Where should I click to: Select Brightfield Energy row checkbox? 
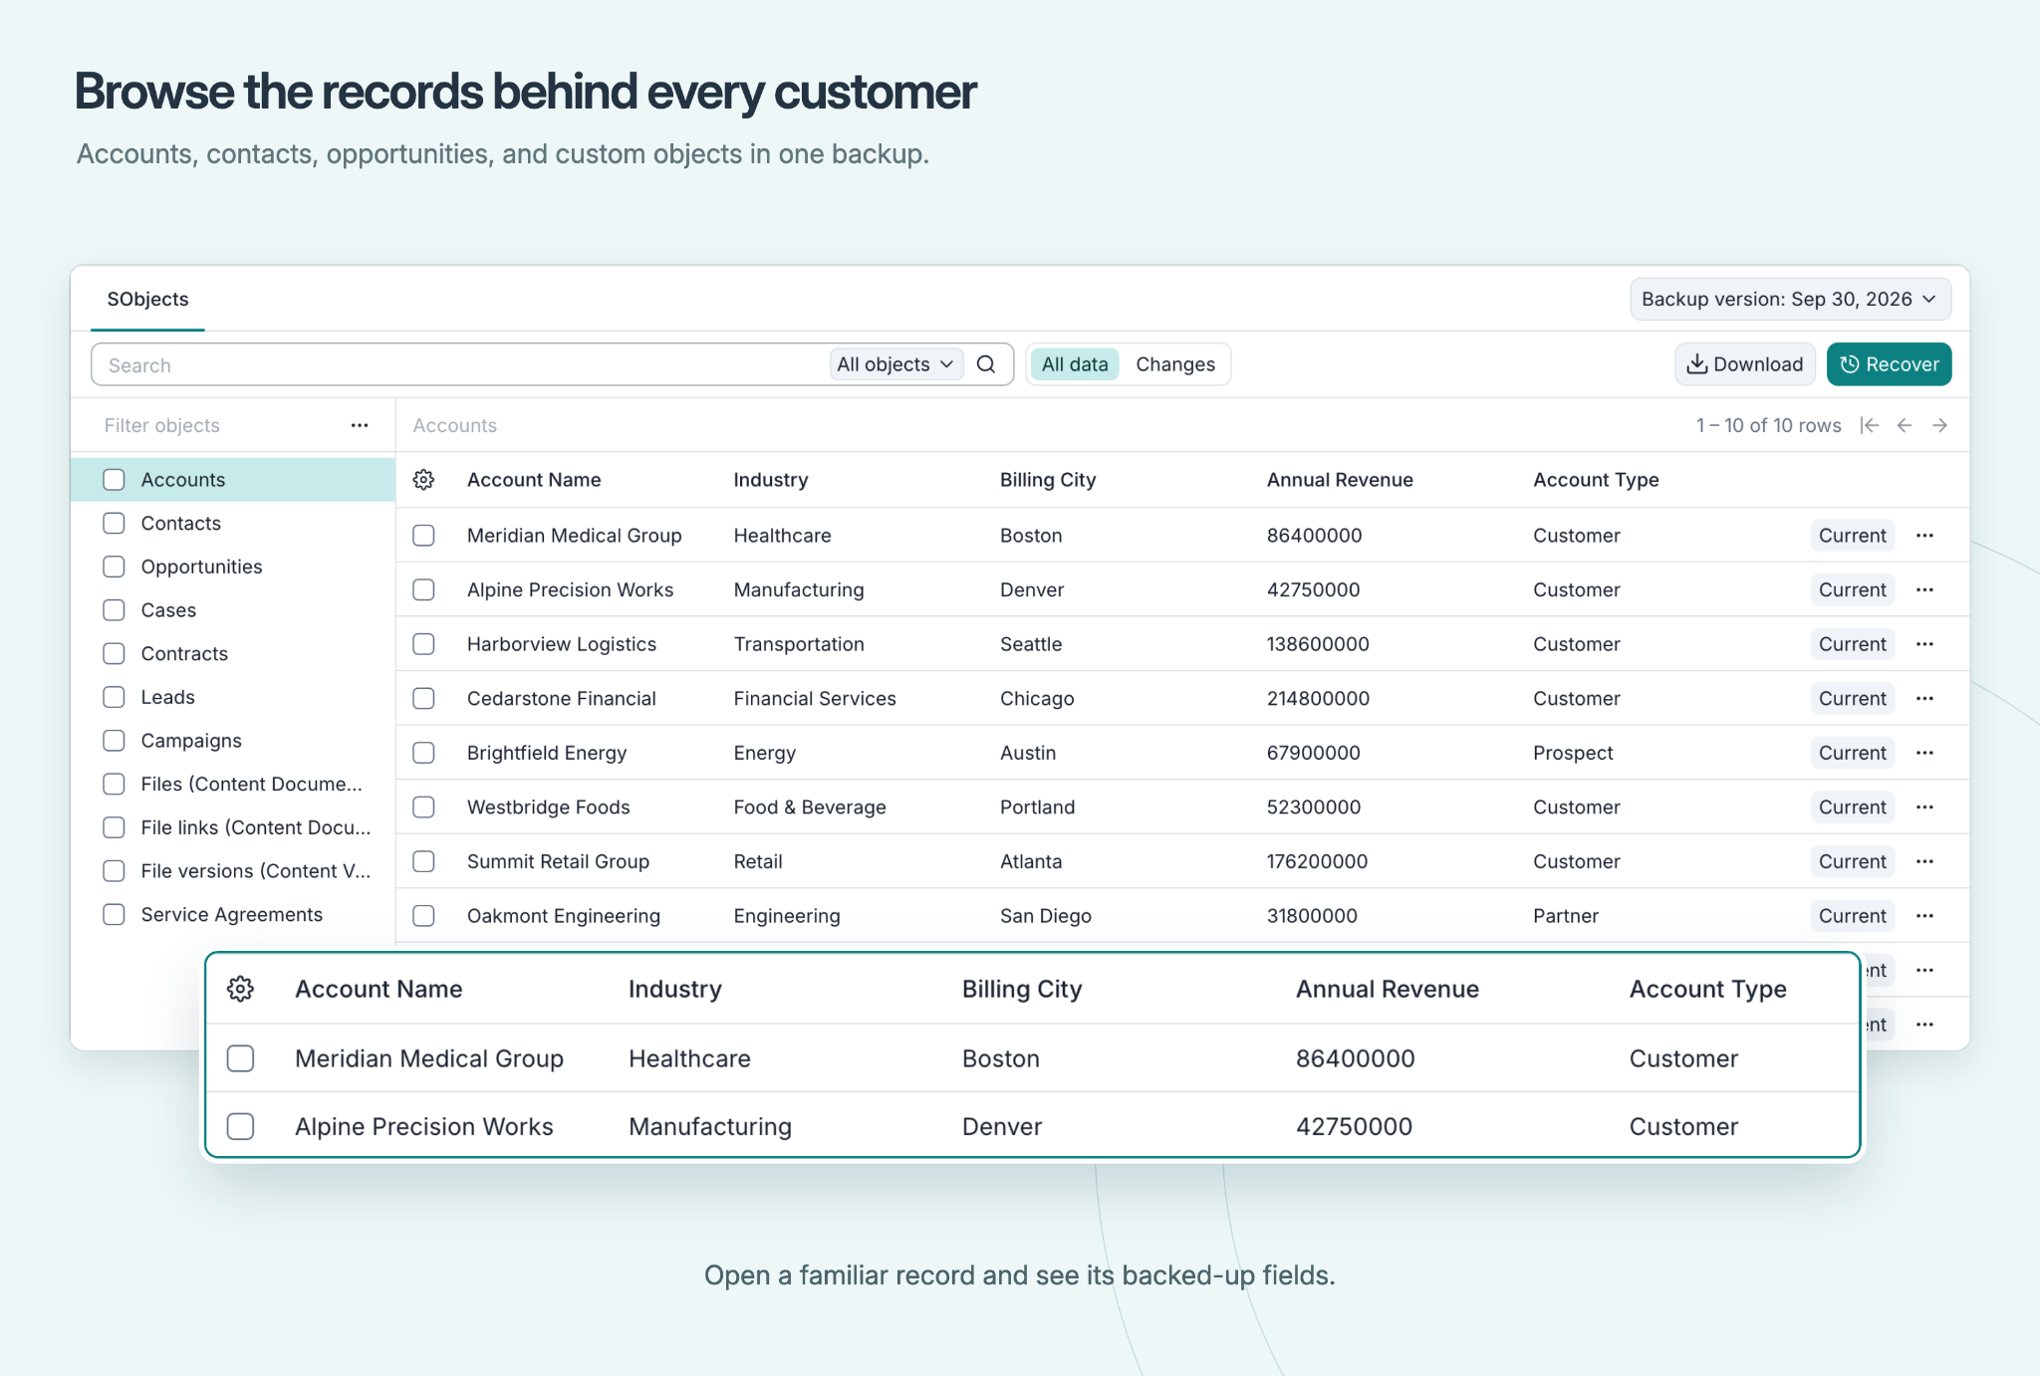[x=423, y=753]
